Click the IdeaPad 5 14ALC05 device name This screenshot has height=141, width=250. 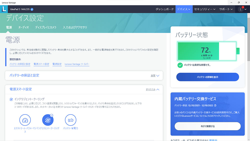[20, 9]
